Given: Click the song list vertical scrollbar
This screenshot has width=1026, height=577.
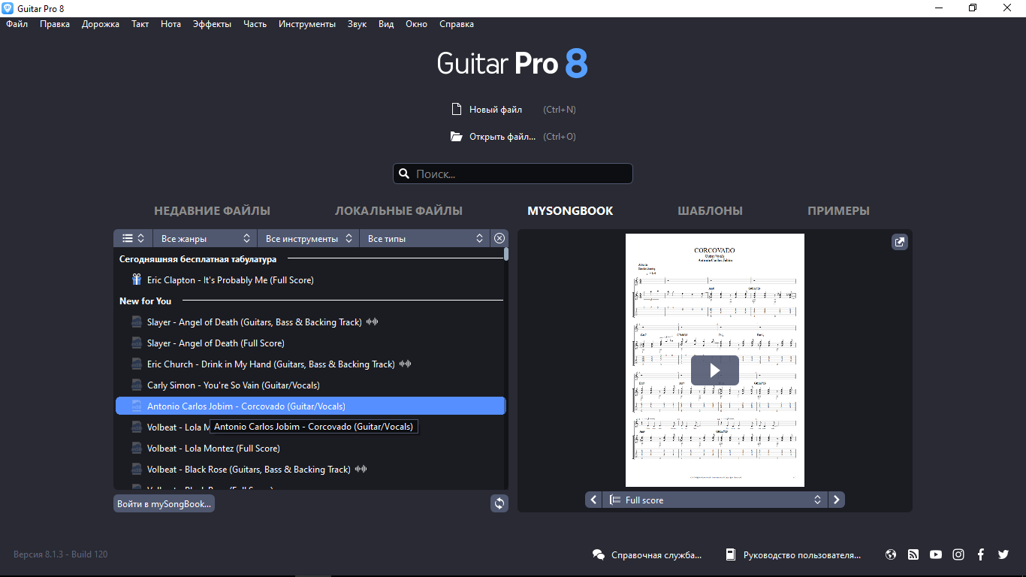Looking at the screenshot, I should 506,255.
